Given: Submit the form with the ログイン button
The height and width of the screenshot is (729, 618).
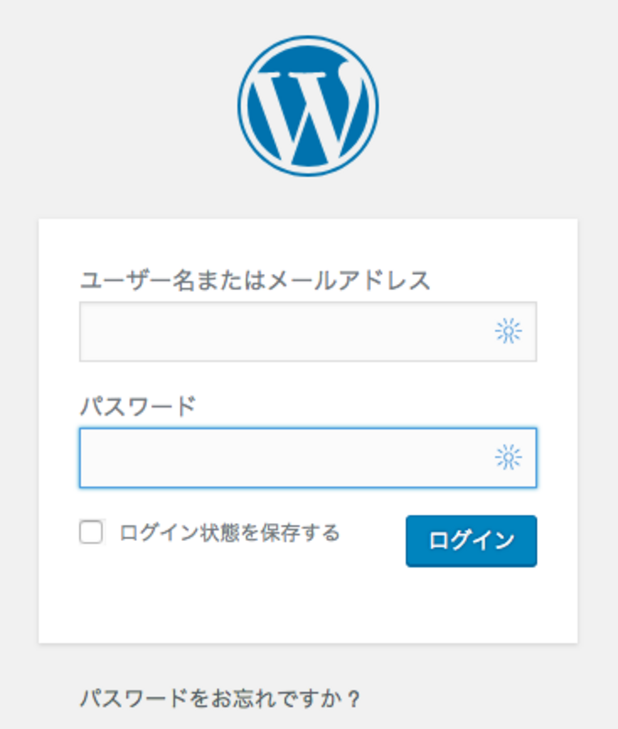Looking at the screenshot, I should pos(471,541).
